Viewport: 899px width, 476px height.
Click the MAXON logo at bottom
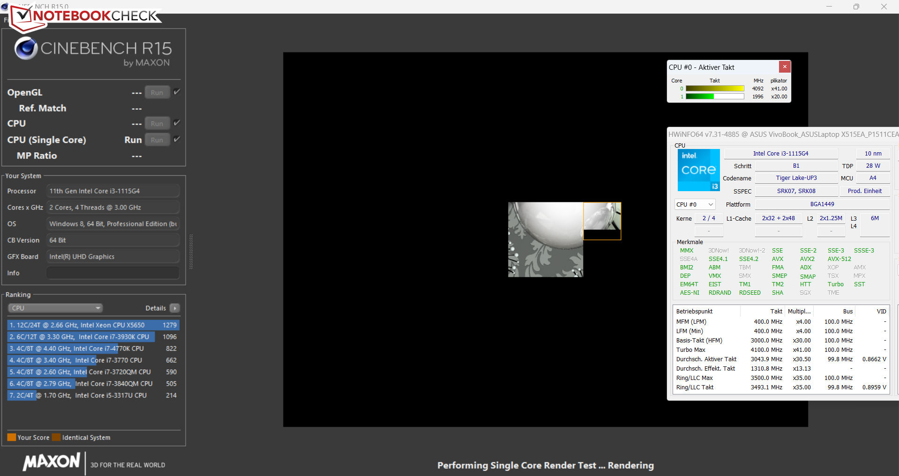tap(52, 462)
